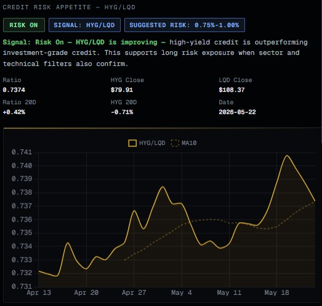The image size is (322, 306).
Task: Click the SUGGESTED RISK: 0.75%-1.00% badge
Action: (185, 25)
